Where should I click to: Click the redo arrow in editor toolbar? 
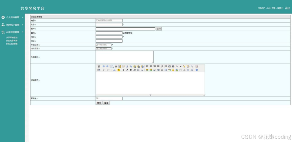tap(107, 67)
